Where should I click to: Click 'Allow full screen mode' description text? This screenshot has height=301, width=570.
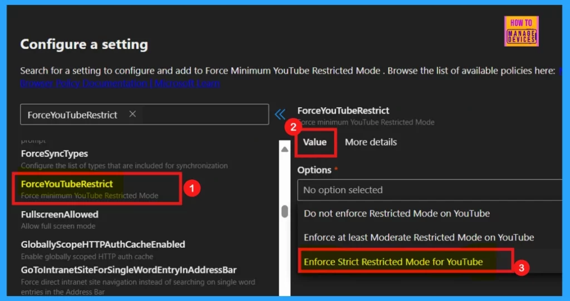coord(58,226)
